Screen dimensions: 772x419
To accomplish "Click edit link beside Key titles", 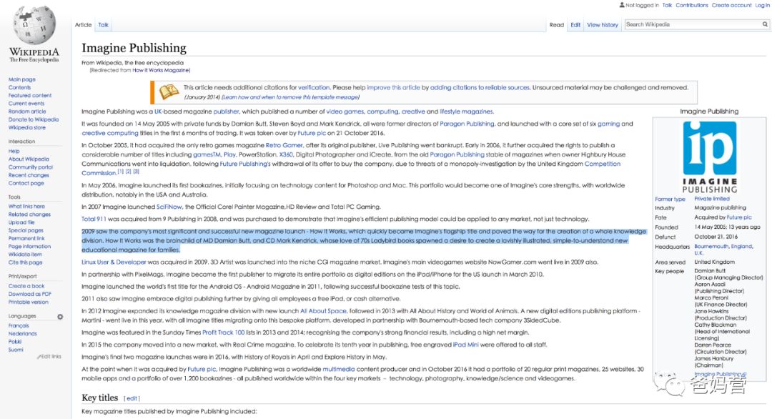I will [132, 398].
